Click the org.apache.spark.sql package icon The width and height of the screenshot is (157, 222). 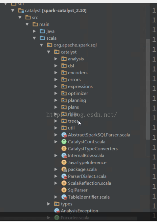49,45
